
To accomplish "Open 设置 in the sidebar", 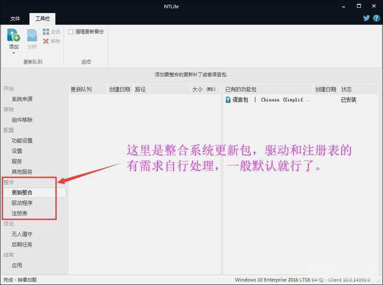I will click(x=17, y=151).
